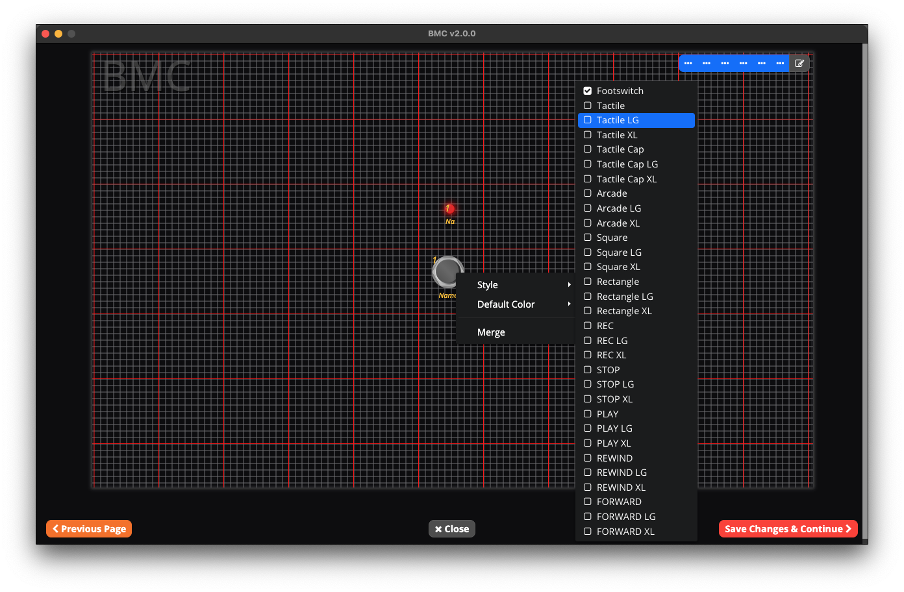Select Rectangle style entry

pyautogui.click(x=636, y=282)
